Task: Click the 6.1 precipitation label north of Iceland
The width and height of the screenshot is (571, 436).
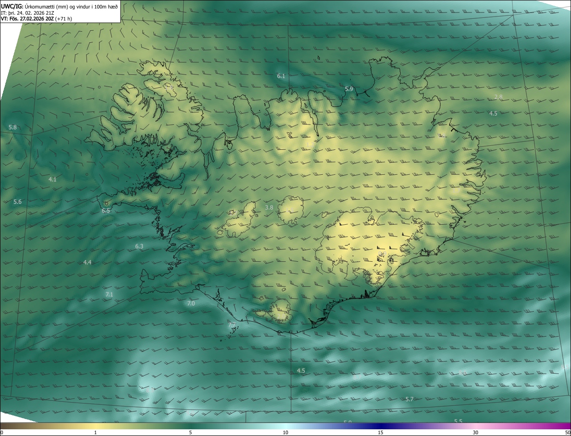Action: pos(281,76)
